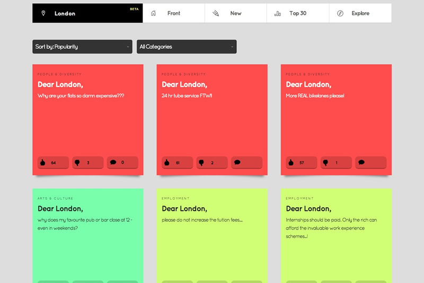The width and height of the screenshot is (424, 283).
Task: Go to the Front tab
Action: [x=174, y=13]
